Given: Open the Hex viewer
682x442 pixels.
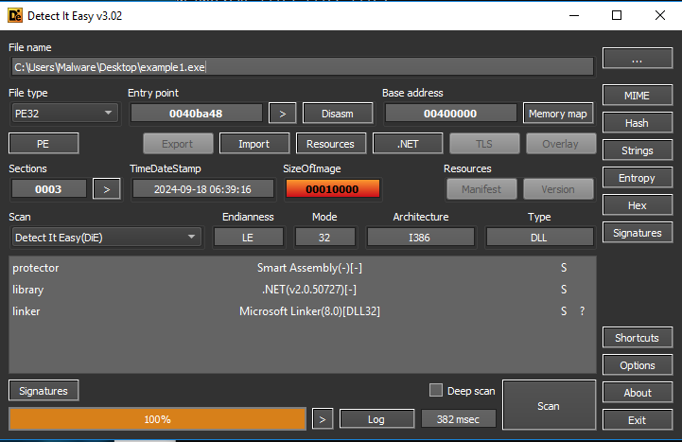Looking at the screenshot, I should click(x=638, y=205).
